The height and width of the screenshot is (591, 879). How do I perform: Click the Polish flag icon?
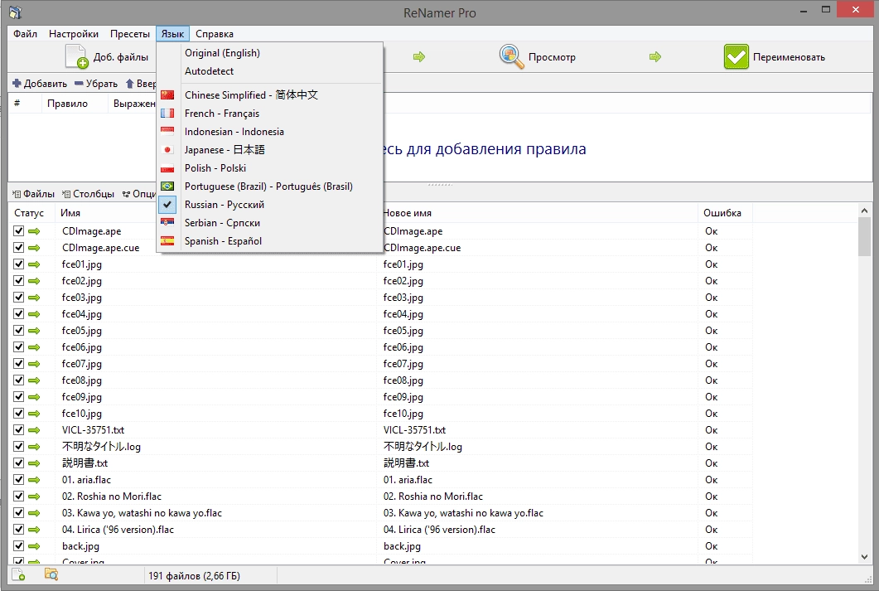[x=167, y=168]
